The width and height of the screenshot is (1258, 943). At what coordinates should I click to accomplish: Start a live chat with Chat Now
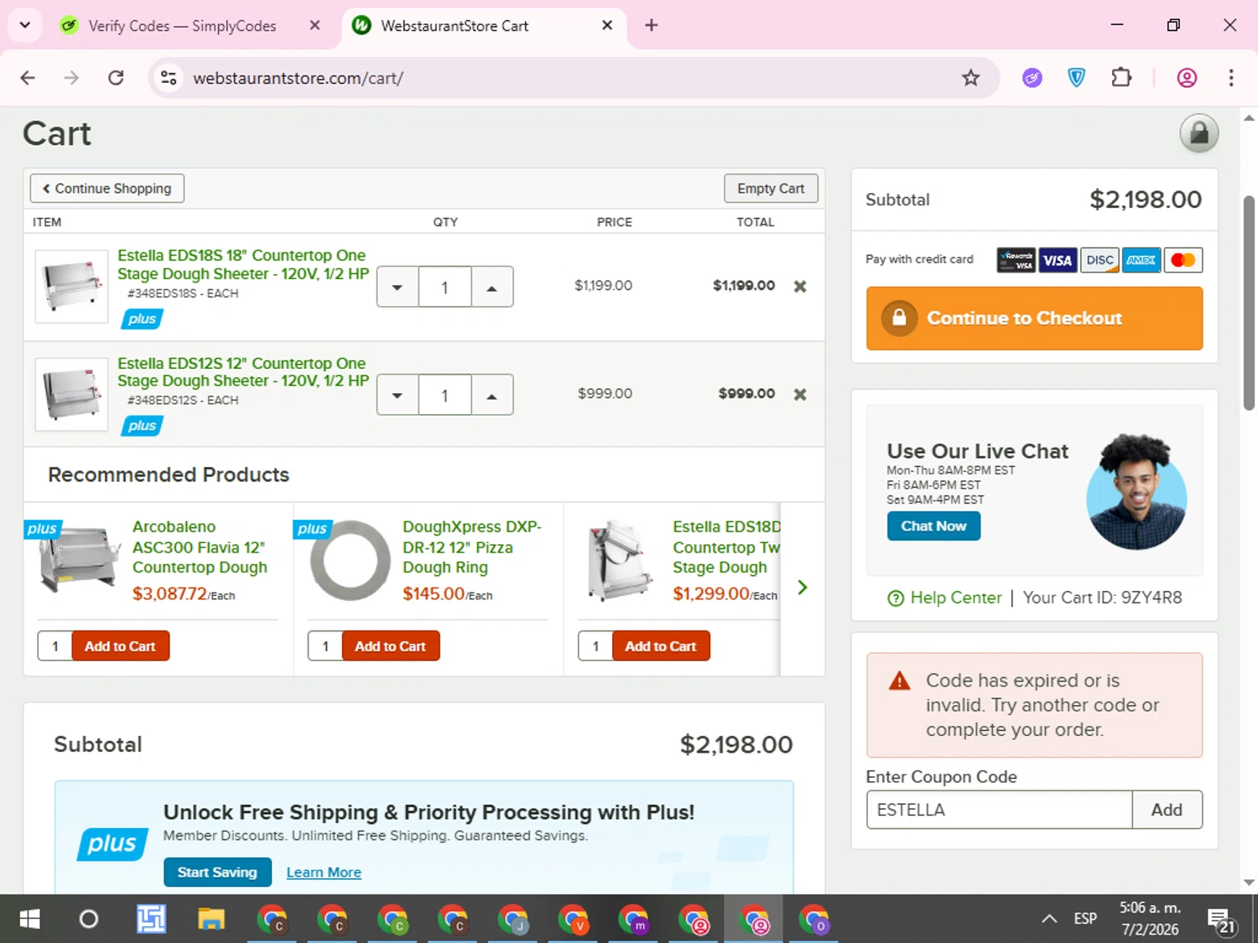pos(933,526)
